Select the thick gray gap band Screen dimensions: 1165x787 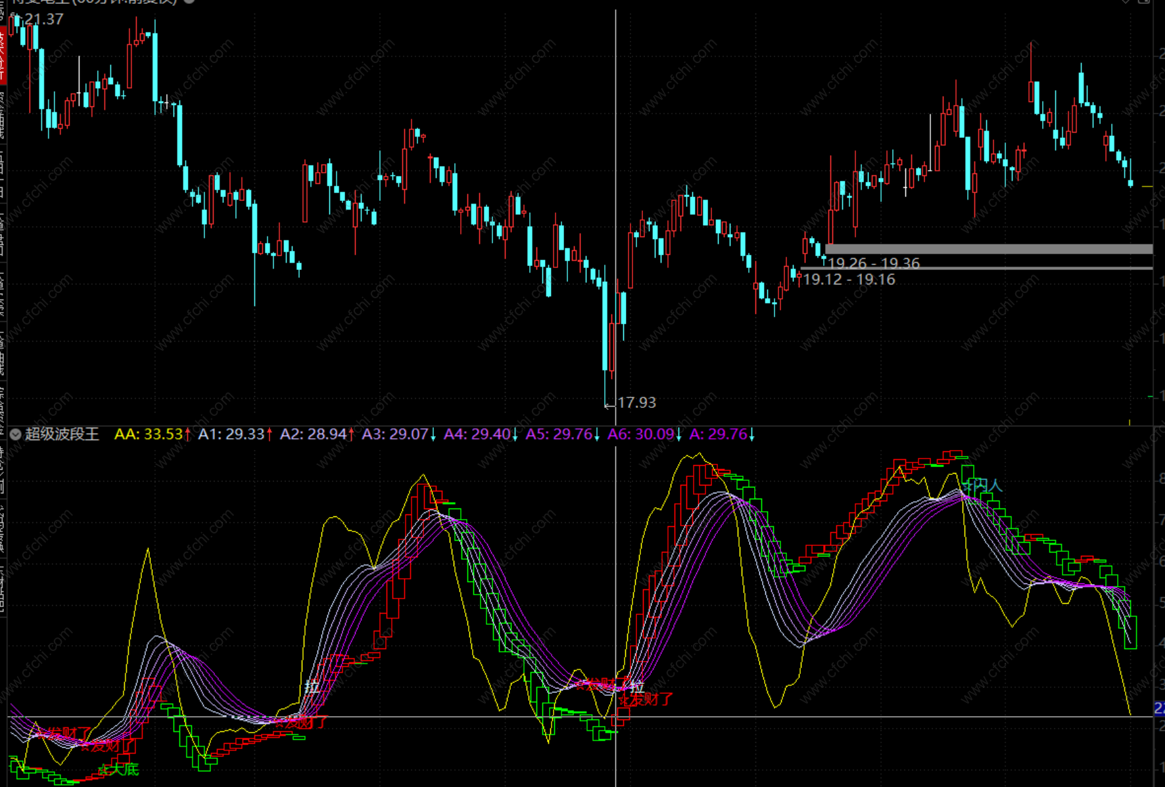click(x=989, y=249)
